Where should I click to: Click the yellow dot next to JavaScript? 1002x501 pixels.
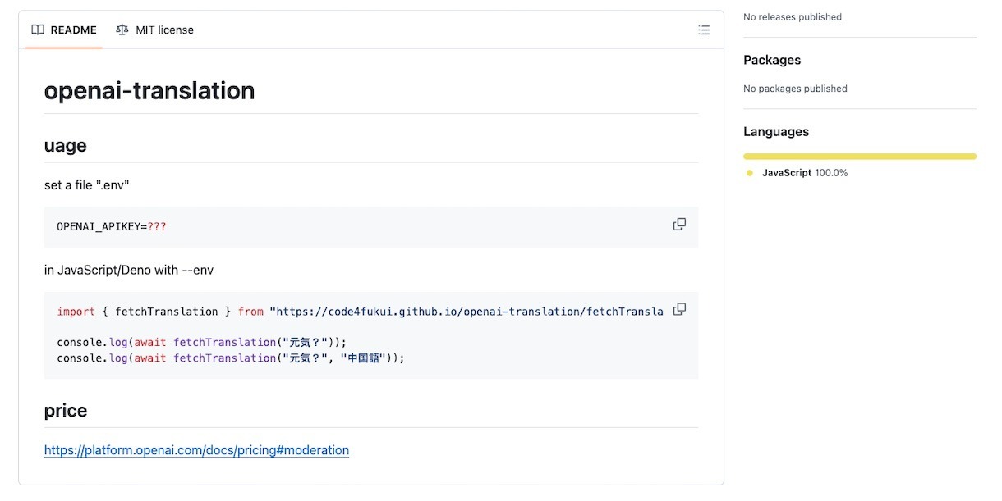point(750,173)
